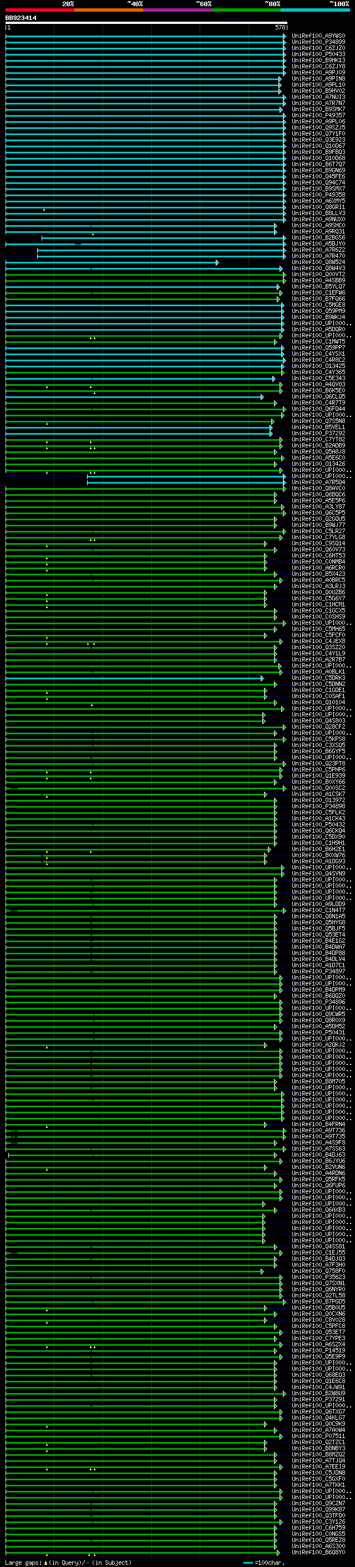Select the UniRef100_A4S8B9 label
355x1567 pixels.
coord(318,280)
